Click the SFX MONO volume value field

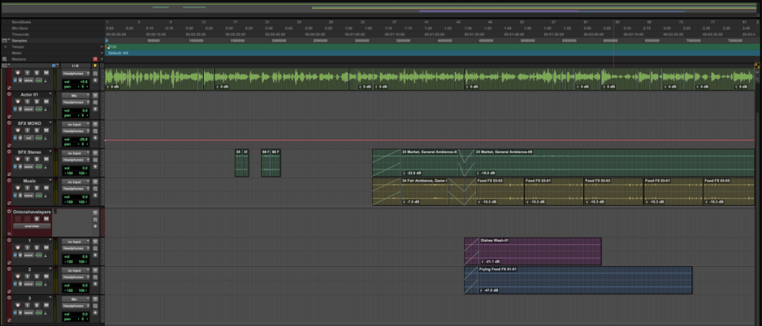(80, 139)
